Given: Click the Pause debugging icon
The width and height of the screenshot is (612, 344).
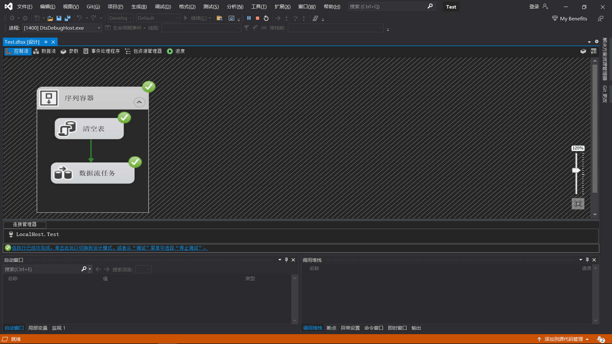Looking at the screenshot, I should click(249, 18).
